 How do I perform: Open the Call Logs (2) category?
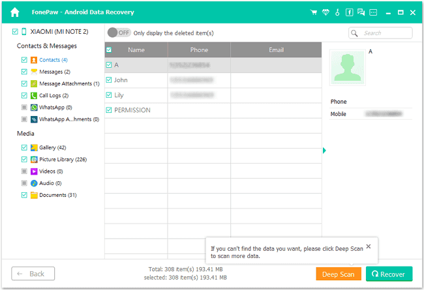pyautogui.click(x=53, y=95)
